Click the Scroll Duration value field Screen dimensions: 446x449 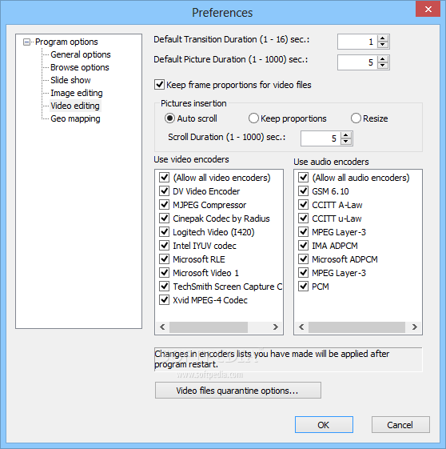point(321,138)
